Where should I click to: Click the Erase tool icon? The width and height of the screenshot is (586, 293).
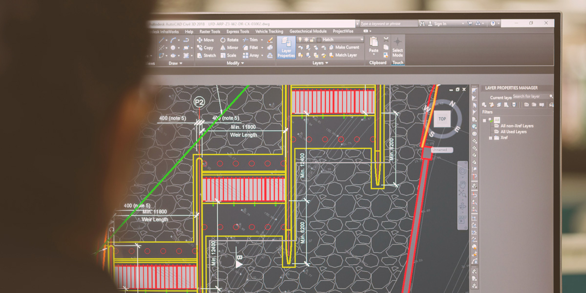point(270,40)
